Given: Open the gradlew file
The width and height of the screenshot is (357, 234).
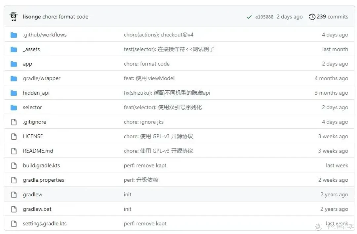Looking at the screenshot, I should [32, 195].
